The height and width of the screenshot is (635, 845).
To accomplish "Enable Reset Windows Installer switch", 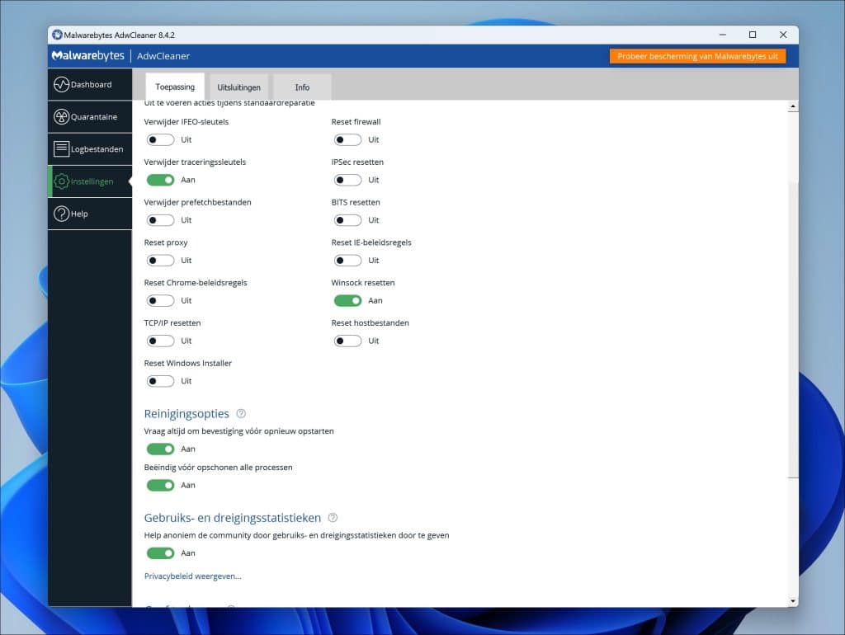I will coord(160,381).
